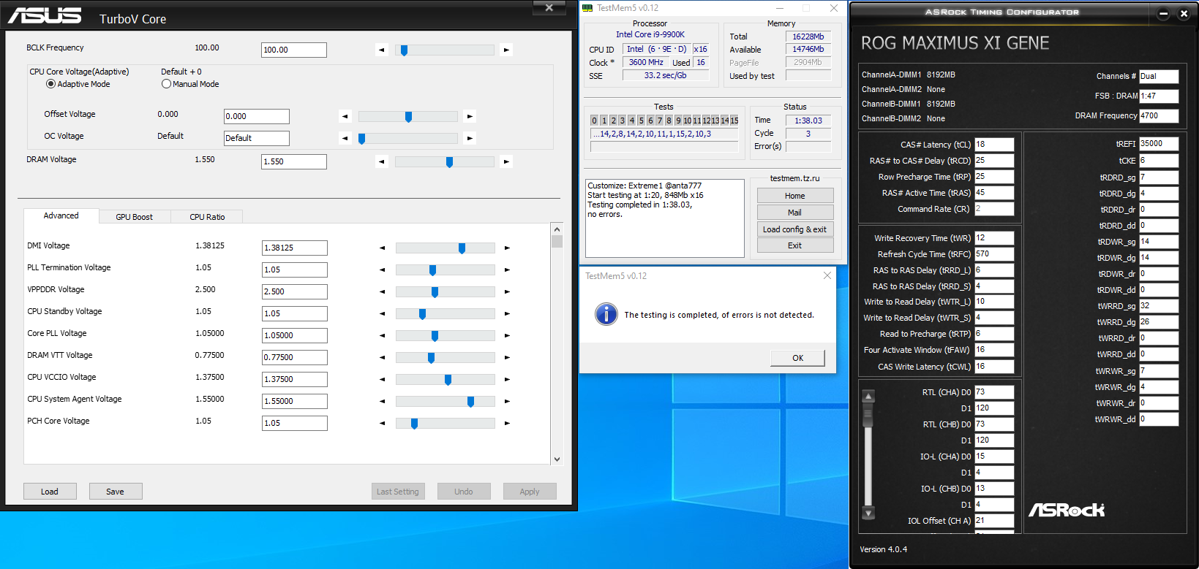Image resolution: width=1199 pixels, height=569 pixels.
Task: Click the Mail button in TestMem5
Action: pyautogui.click(x=795, y=213)
